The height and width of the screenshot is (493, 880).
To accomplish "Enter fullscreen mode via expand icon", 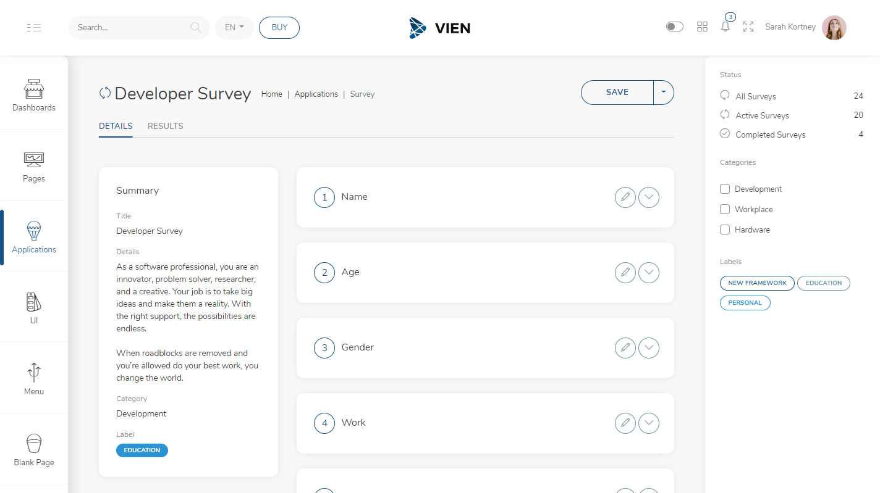I will tap(748, 27).
